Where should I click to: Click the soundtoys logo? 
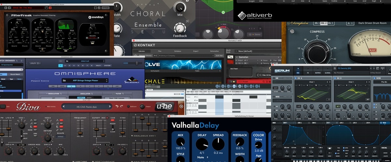(96, 17)
